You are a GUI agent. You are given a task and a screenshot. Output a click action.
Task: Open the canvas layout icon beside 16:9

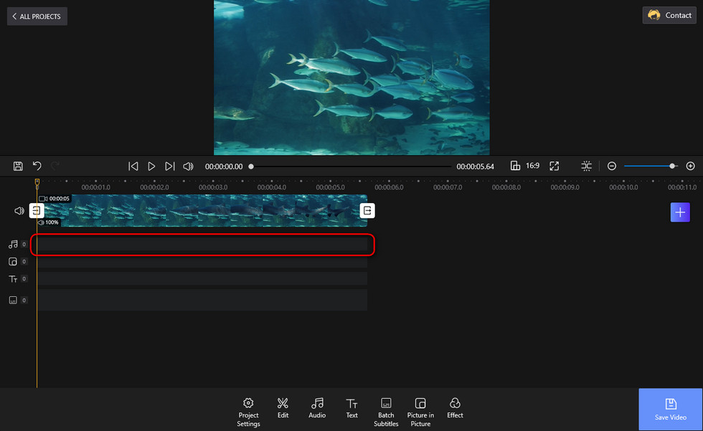515,166
